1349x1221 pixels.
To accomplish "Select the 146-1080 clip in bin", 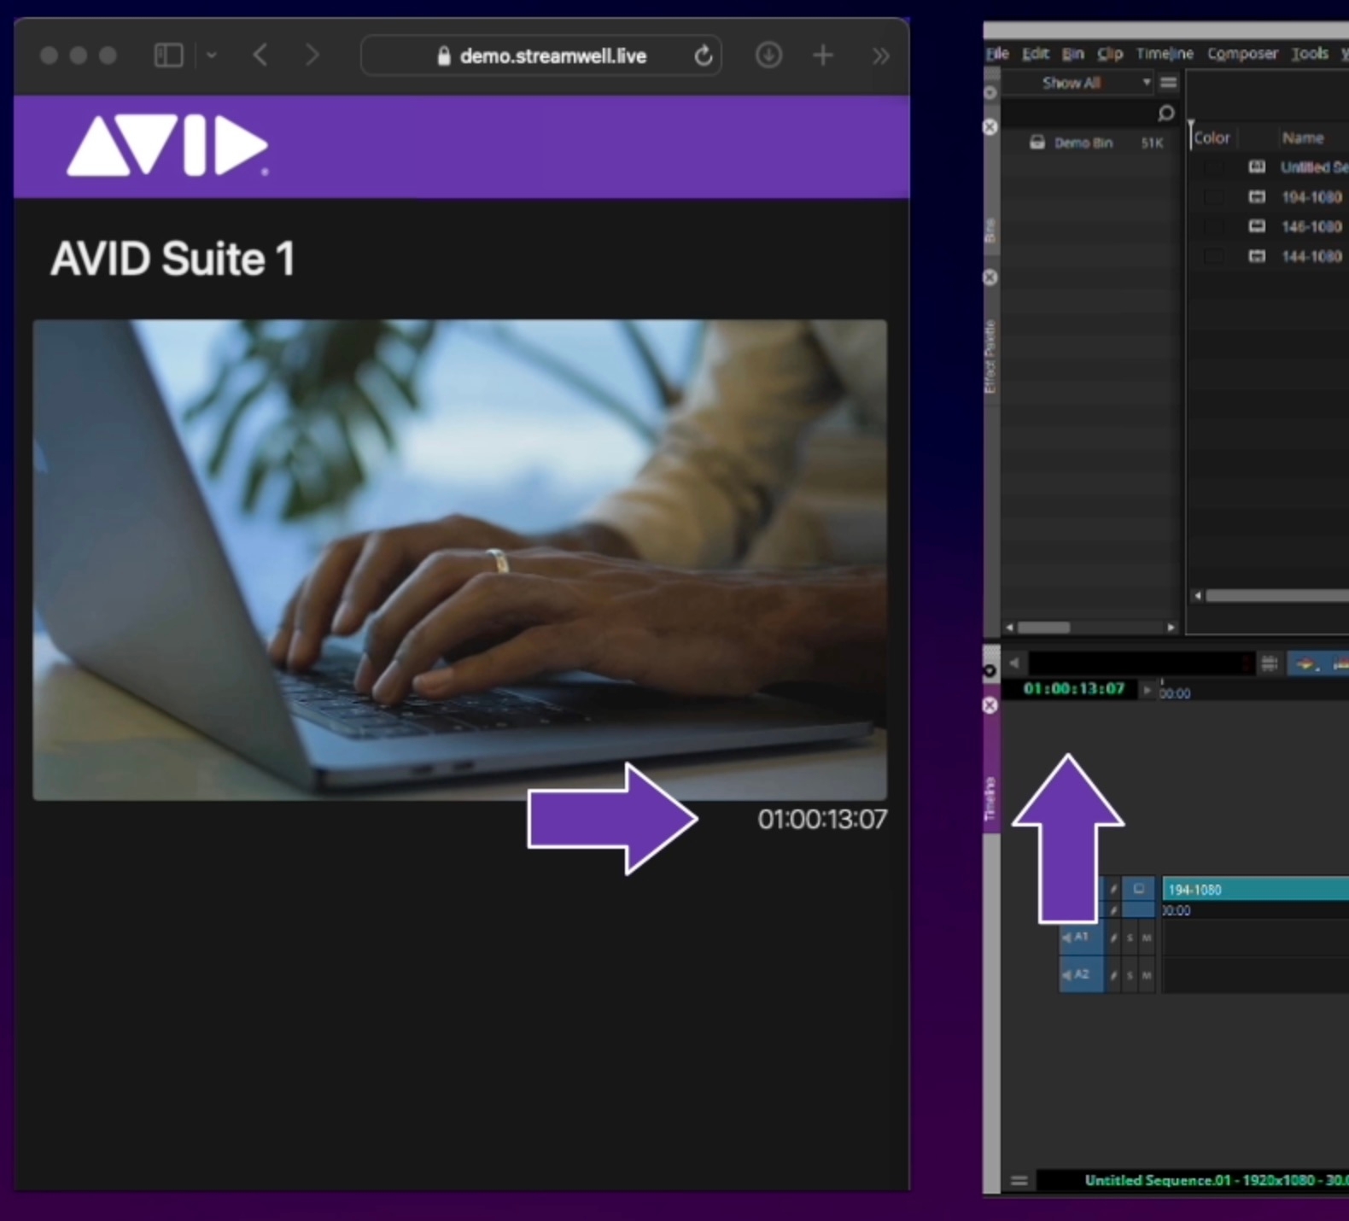I will [1311, 226].
